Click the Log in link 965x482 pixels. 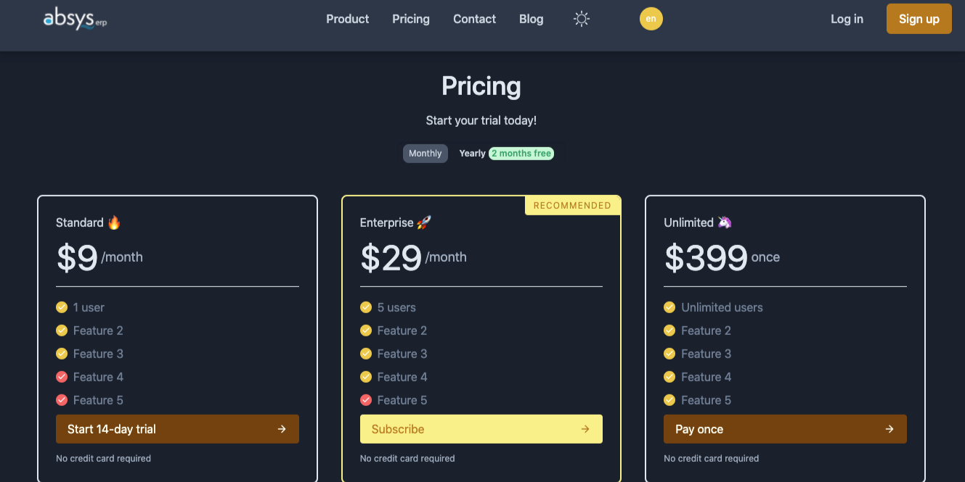click(847, 19)
